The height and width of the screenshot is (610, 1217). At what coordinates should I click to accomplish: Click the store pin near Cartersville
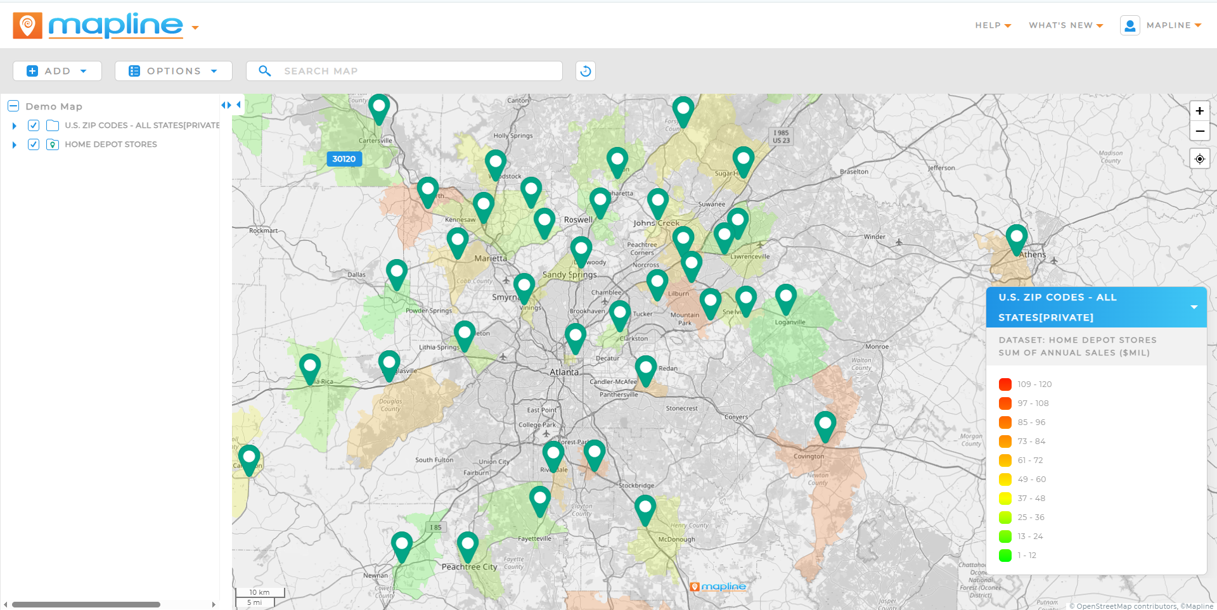click(x=379, y=109)
